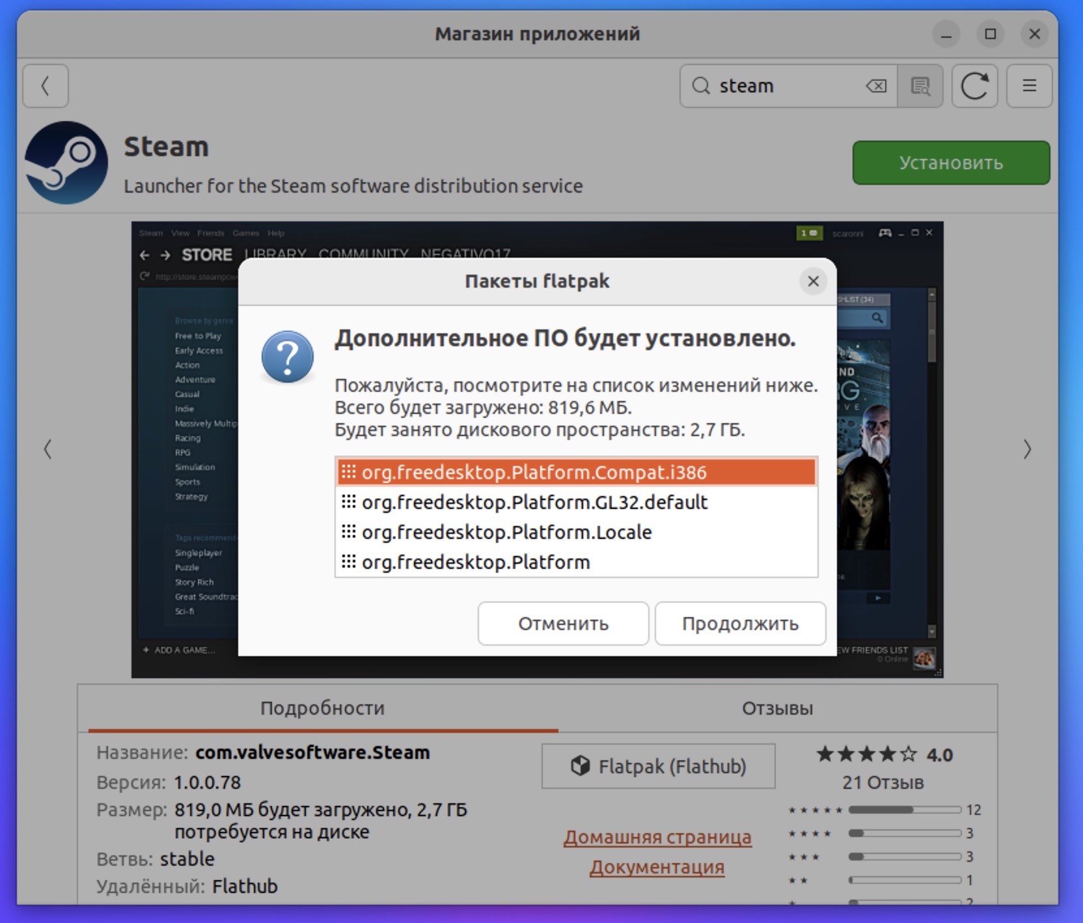Clear the steam search text

[x=876, y=86]
